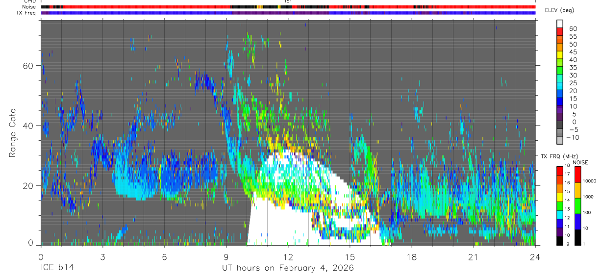
Task: Click the '40' tick label on Range Gate axis
Action: [x=28, y=125]
